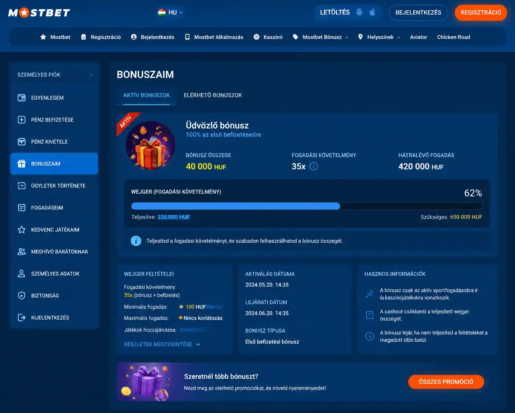This screenshot has width=515, height=413.
Task: Open PÉNZ BEFIZETÉSE in the sidebar
Action: pos(54,120)
